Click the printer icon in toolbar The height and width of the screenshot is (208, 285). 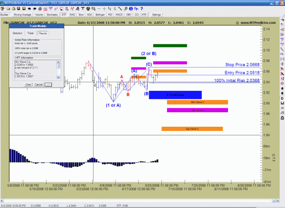[40, 9]
